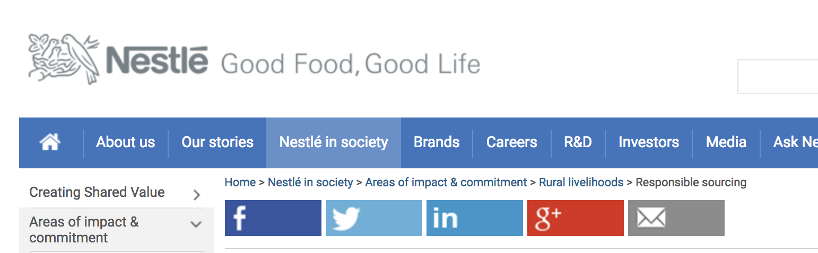Image resolution: width=818 pixels, height=253 pixels.
Task: Go to Brands section
Action: (437, 142)
